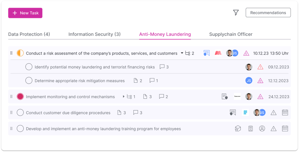The image size is (299, 152).
Task: Expand 'Implement monitoring and control mechanisms' subtasks
Action: click(x=124, y=96)
